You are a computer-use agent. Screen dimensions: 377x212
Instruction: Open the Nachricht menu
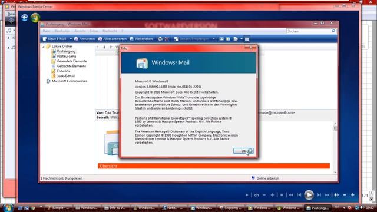pyautogui.click(x=110, y=31)
